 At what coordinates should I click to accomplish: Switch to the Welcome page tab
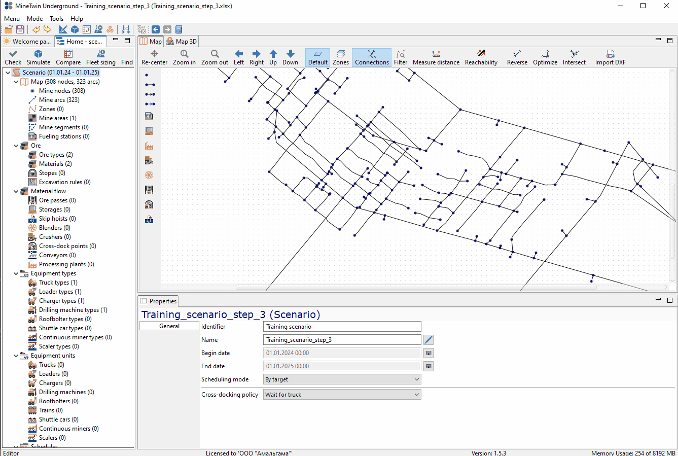pos(27,42)
